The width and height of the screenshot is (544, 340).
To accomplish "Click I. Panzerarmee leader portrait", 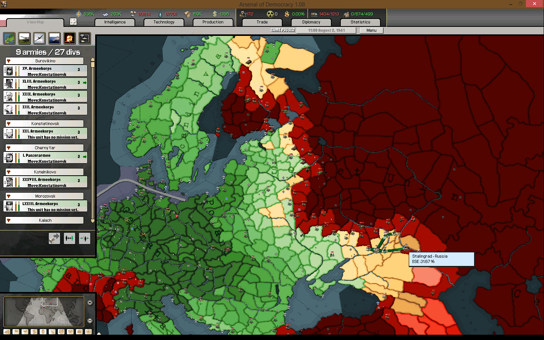I will (x=9, y=158).
